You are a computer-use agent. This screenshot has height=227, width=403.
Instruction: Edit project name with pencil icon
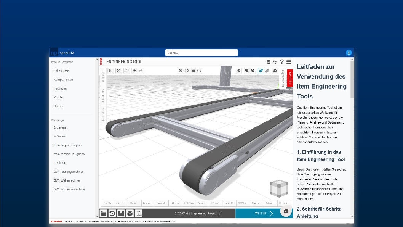(220, 213)
